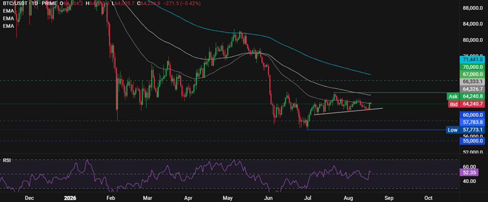Click the Jul label on the time axis

308,198
